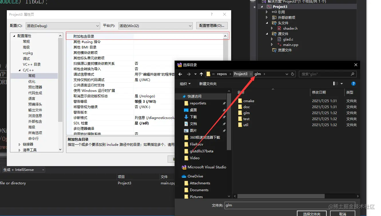Click the refresh icon beside address bar
The image size is (381, 216).
point(293,74)
